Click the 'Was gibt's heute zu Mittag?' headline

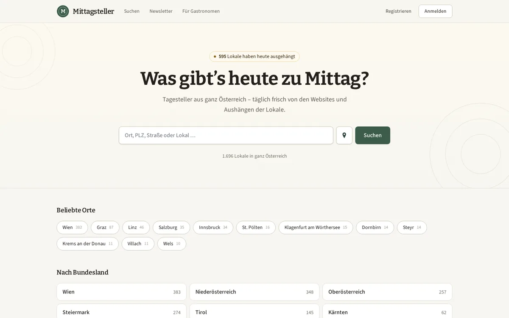(255, 78)
